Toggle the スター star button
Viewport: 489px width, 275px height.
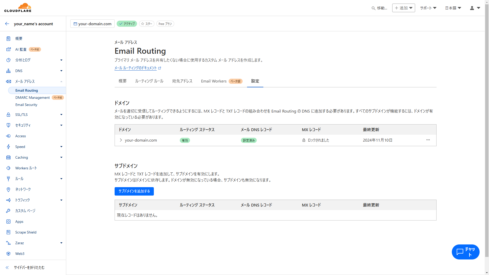(x=147, y=24)
